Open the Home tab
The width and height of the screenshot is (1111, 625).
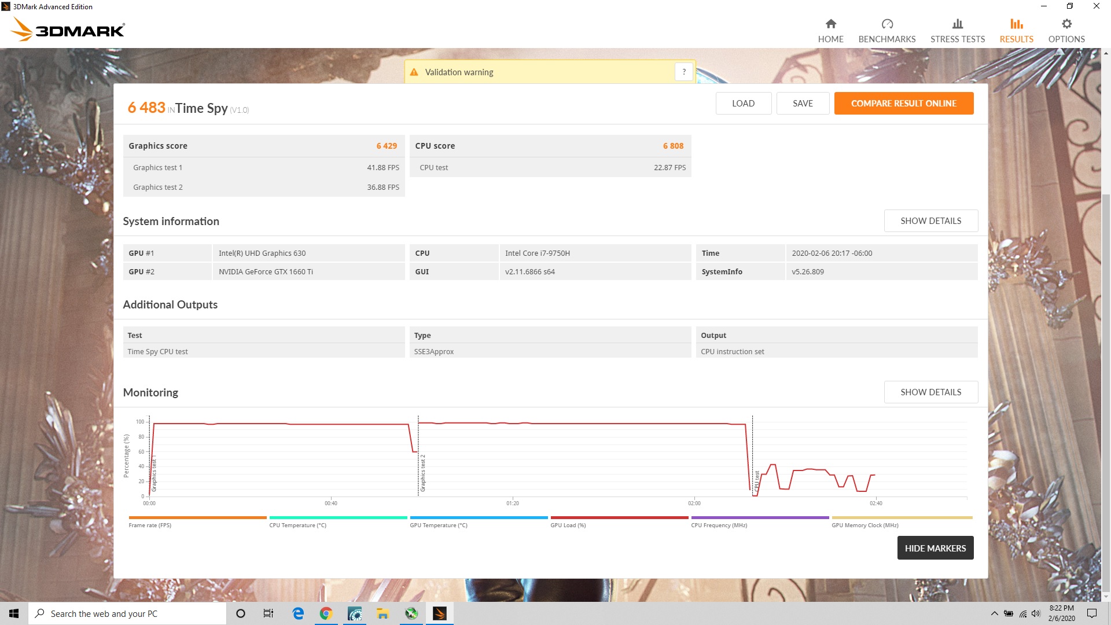coord(830,31)
